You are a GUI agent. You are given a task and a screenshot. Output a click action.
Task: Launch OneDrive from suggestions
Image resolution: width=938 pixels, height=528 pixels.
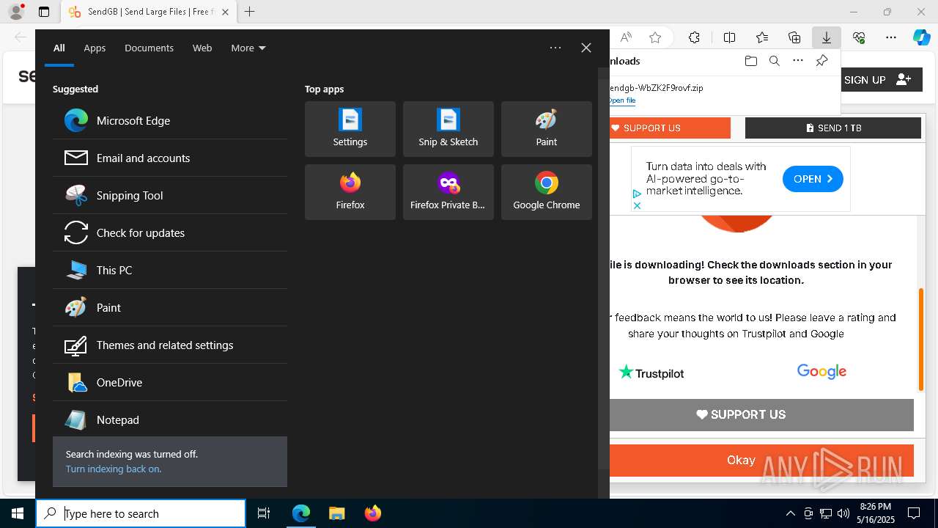pyautogui.click(x=169, y=382)
